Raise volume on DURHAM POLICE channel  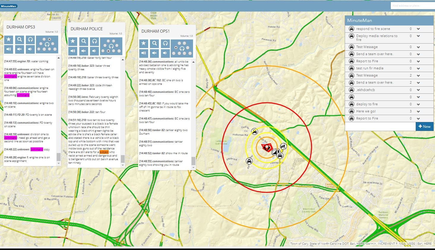[x=73, y=51]
